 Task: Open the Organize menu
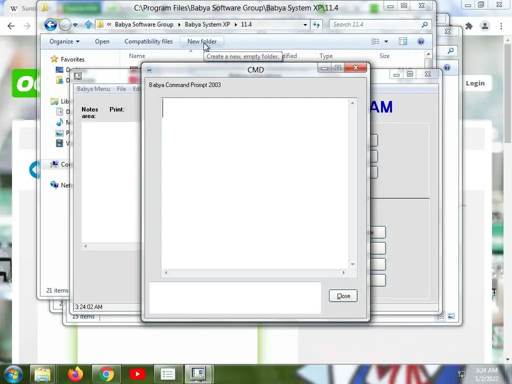pyautogui.click(x=64, y=41)
